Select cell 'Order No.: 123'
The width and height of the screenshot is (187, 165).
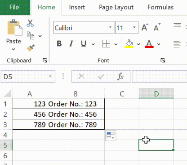pos(76,104)
